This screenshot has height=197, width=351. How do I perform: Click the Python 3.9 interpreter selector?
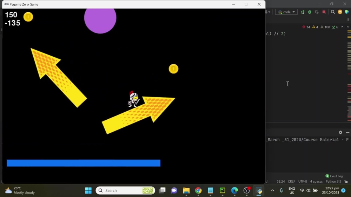click(333, 181)
